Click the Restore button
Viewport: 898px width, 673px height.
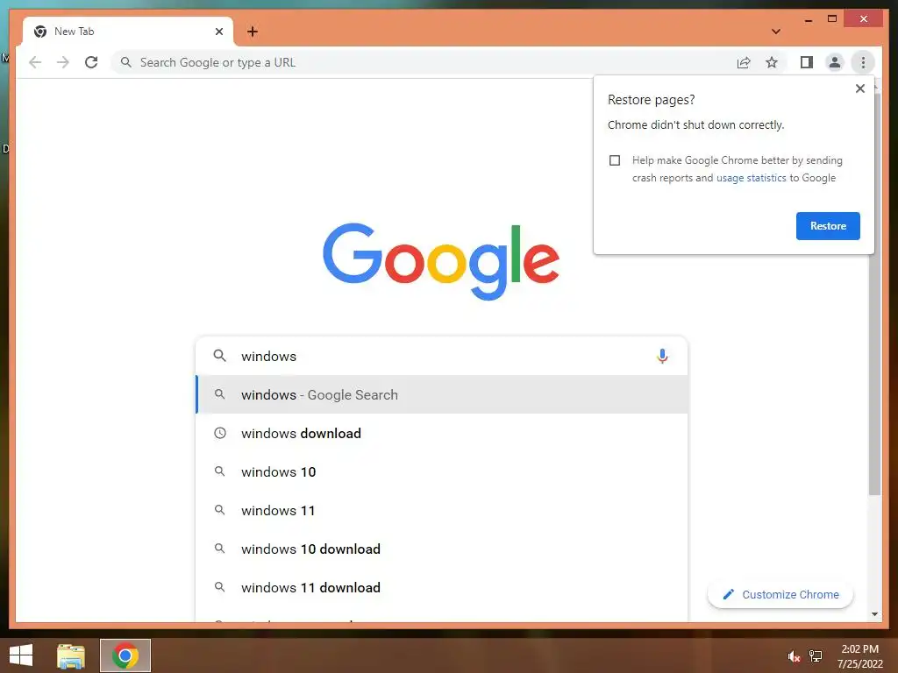[828, 226]
